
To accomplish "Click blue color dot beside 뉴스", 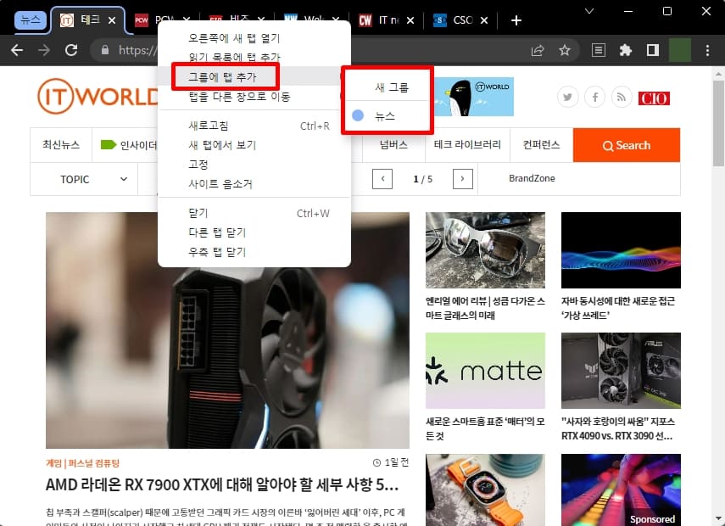I will (358, 115).
